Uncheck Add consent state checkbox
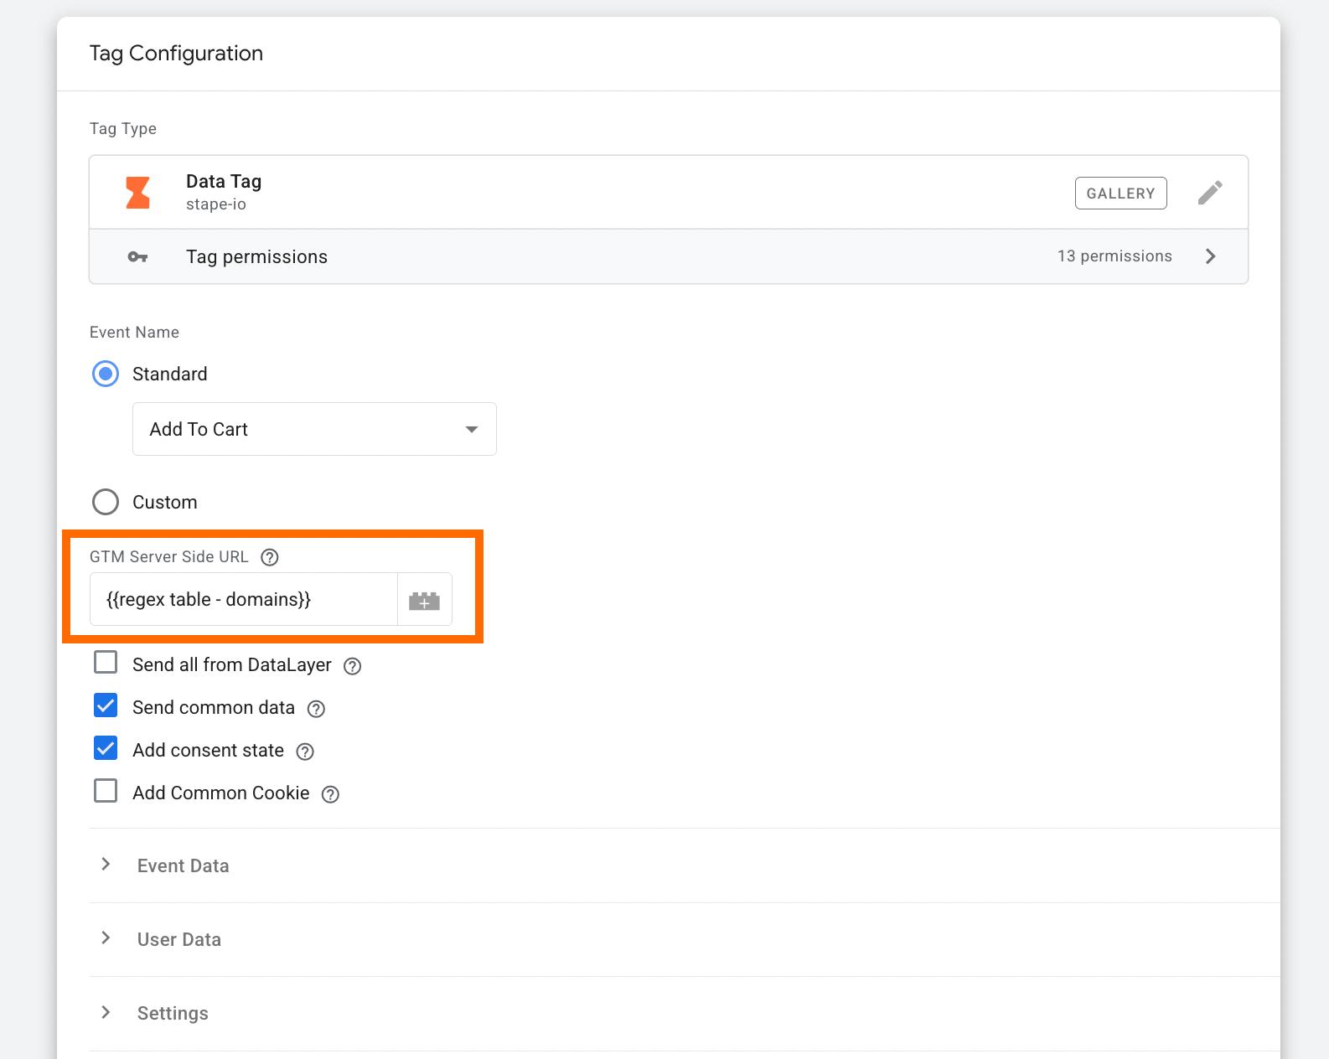 106,747
